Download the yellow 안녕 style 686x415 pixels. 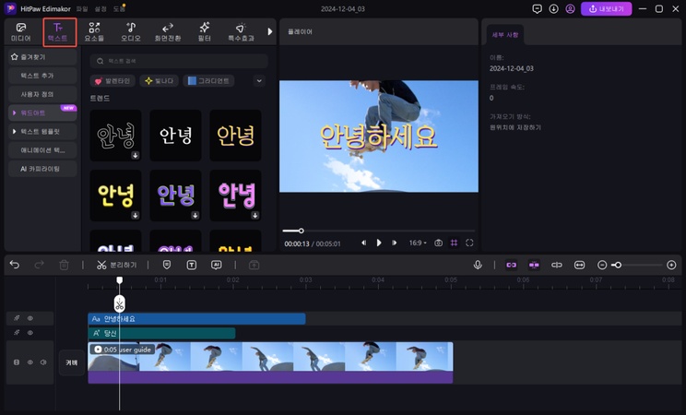pos(136,216)
